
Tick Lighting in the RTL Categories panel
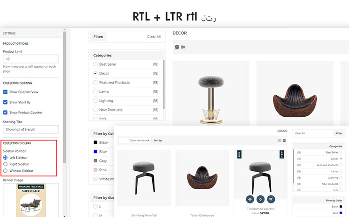click(341, 178)
